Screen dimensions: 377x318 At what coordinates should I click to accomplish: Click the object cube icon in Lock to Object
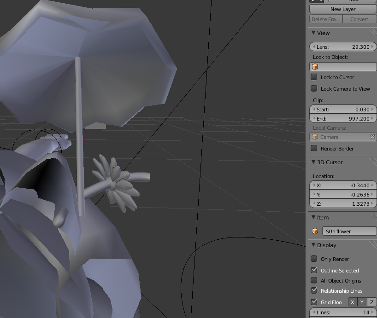tap(315, 67)
